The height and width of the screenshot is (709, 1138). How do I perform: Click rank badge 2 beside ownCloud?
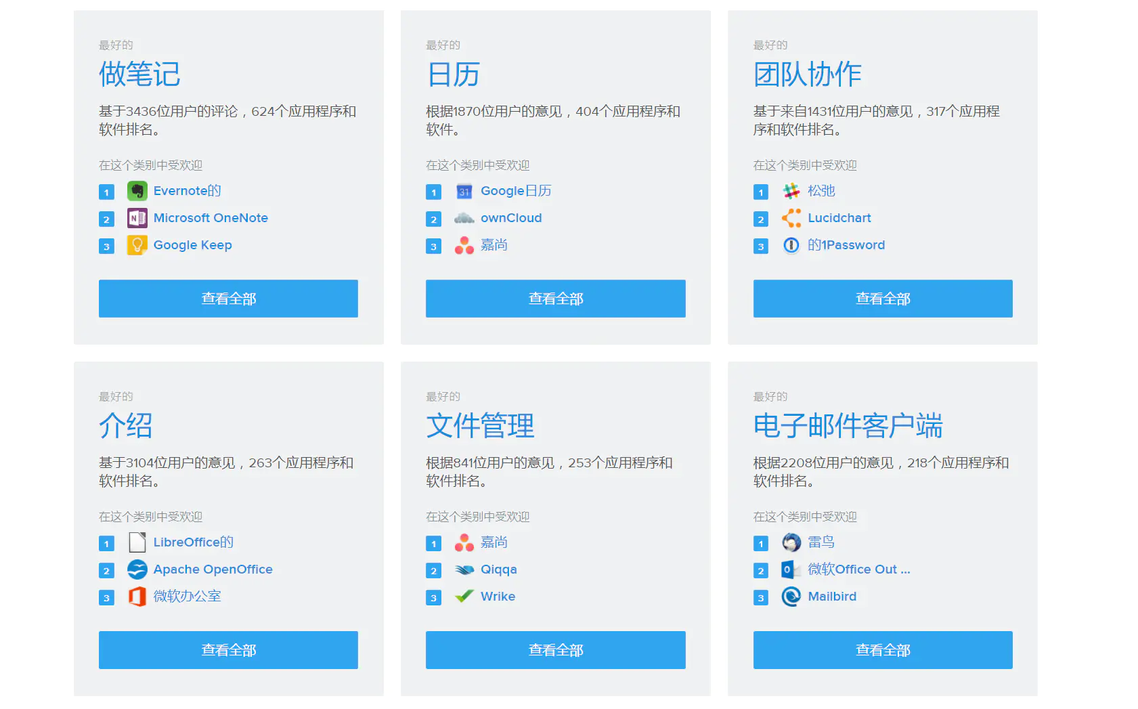click(433, 219)
